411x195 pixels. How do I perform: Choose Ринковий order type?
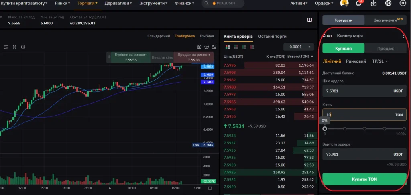[x=356, y=61]
